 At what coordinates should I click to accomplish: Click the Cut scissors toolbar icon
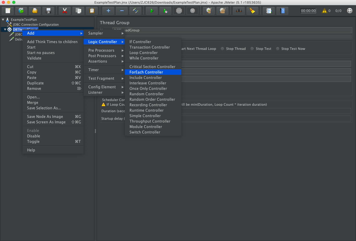pos(65,11)
